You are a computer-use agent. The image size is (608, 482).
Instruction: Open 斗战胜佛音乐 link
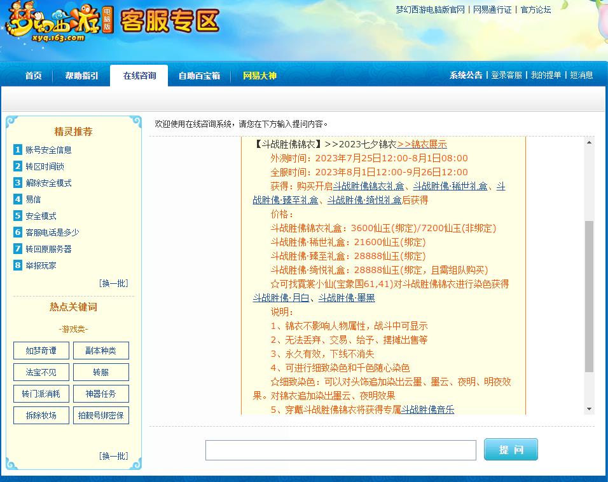427,409
